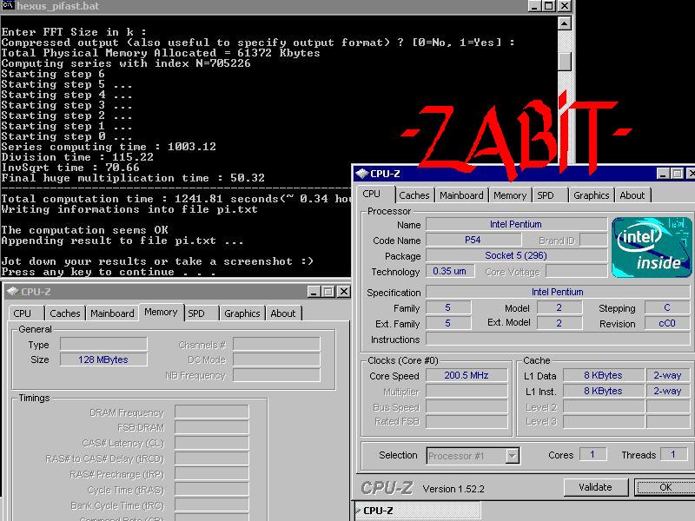Click the command prompt scrollbar thumb

pyautogui.click(x=564, y=61)
